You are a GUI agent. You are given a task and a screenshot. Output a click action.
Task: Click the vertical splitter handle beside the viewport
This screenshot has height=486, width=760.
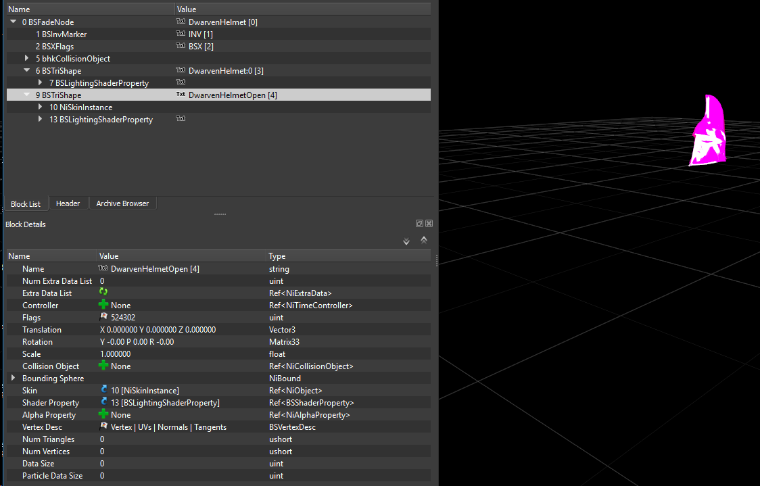[437, 261]
